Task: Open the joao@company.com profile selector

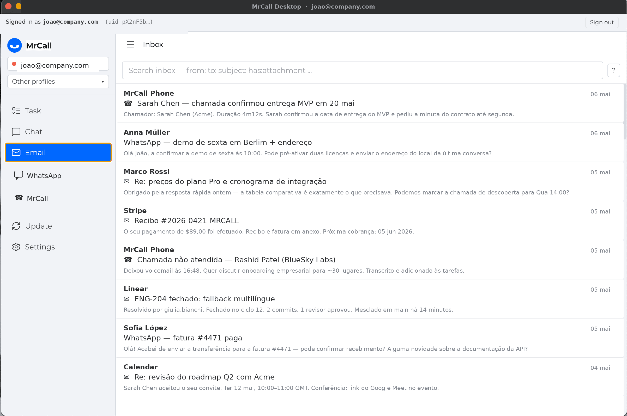Action: click(58, 64)
